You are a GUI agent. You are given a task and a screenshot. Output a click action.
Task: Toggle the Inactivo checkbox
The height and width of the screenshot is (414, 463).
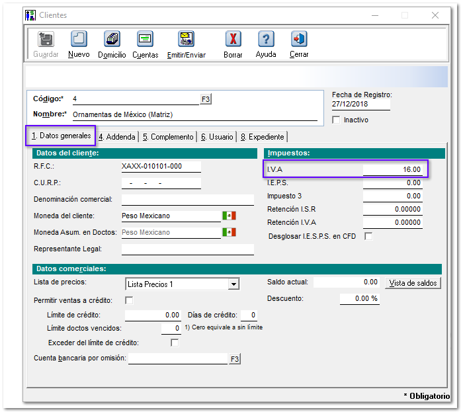(x=336, y=120)
